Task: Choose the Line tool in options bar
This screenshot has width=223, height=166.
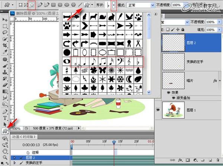Action: coord(80,6)
